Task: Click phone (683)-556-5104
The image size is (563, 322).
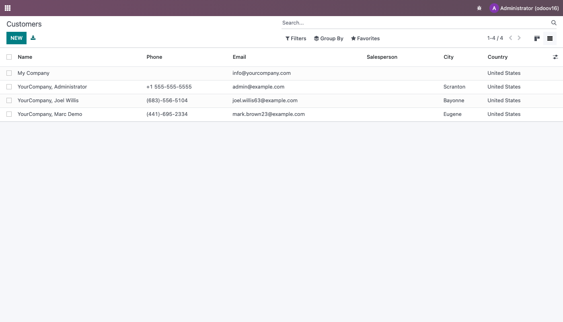Action: coord(167,101)
